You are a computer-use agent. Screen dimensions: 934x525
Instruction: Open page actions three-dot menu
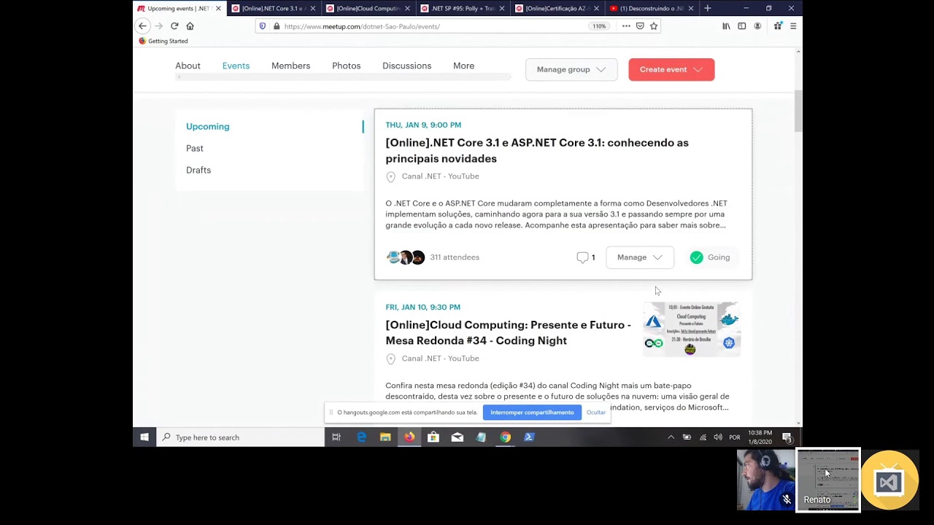point(626,26)
